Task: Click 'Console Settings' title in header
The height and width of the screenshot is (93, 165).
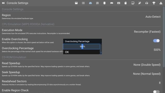Action: [17, 3]
